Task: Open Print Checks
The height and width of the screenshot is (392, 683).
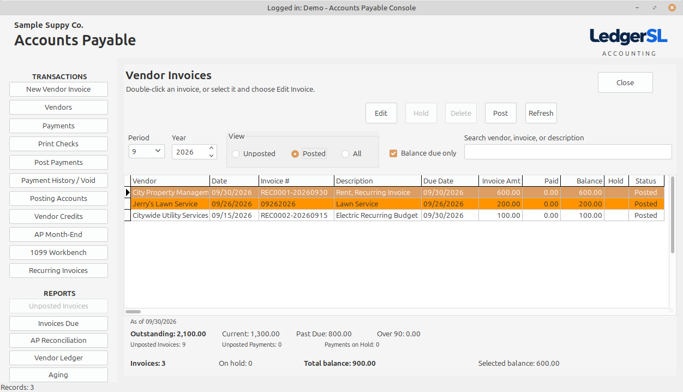Action: pos(58,144)
